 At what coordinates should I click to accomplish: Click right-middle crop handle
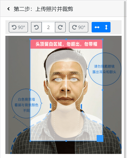click(x=102, y=90)
